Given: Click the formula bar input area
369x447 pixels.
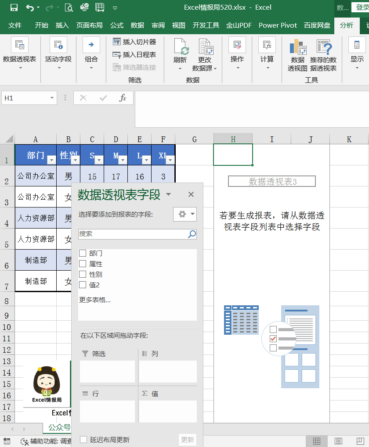Looking at the screenshot, I should click(x=252, y=109).
